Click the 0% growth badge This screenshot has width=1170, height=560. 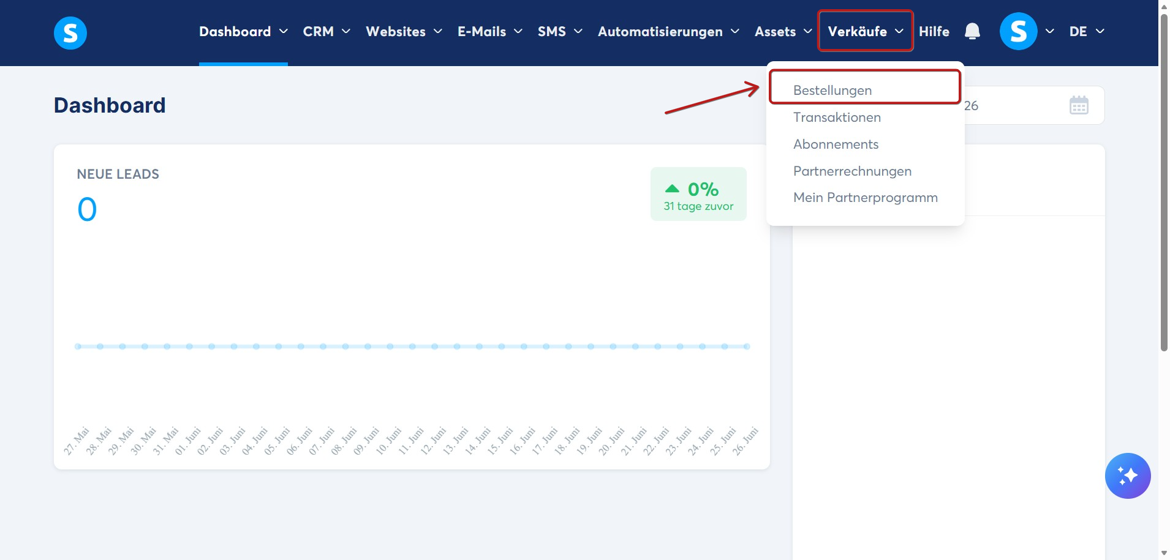coord(698,194)
